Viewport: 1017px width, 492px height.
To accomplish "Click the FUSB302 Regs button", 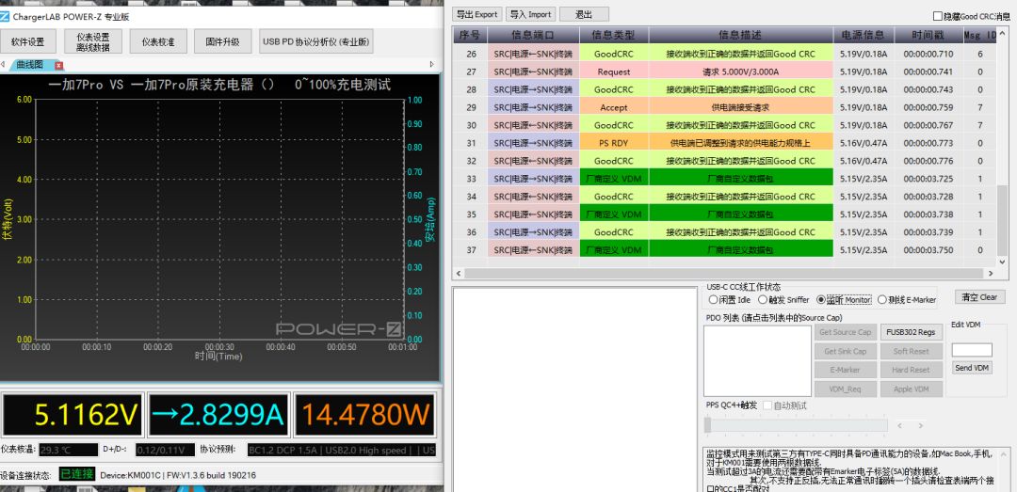I will (x=911, y=332).
